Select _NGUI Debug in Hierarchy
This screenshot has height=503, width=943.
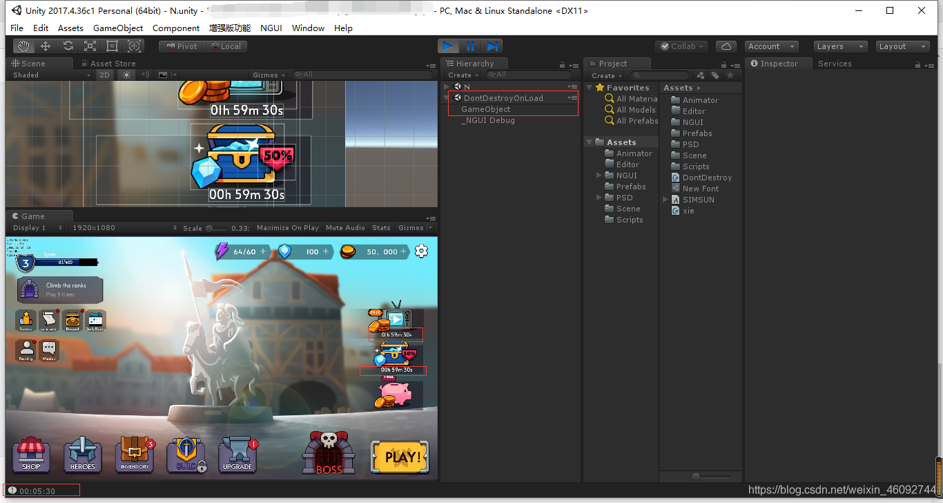(x=488, y=120)
